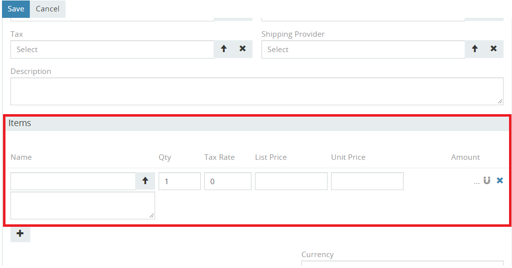Focus the List Price input
The height and width of the screenshot is (268, 512).
(291, 181)
